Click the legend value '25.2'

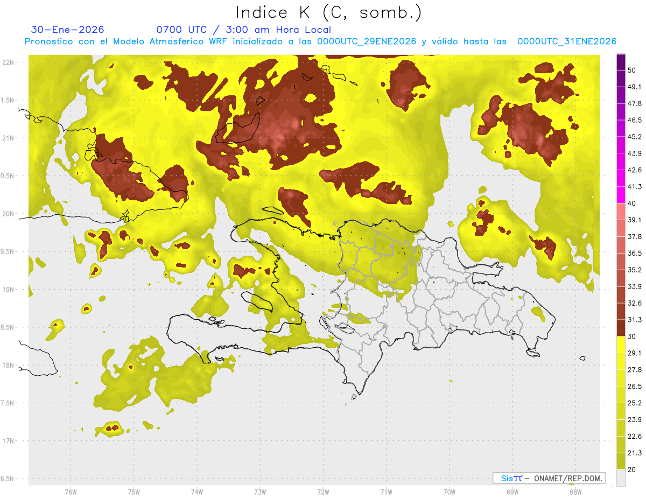(x=635, y=403)
